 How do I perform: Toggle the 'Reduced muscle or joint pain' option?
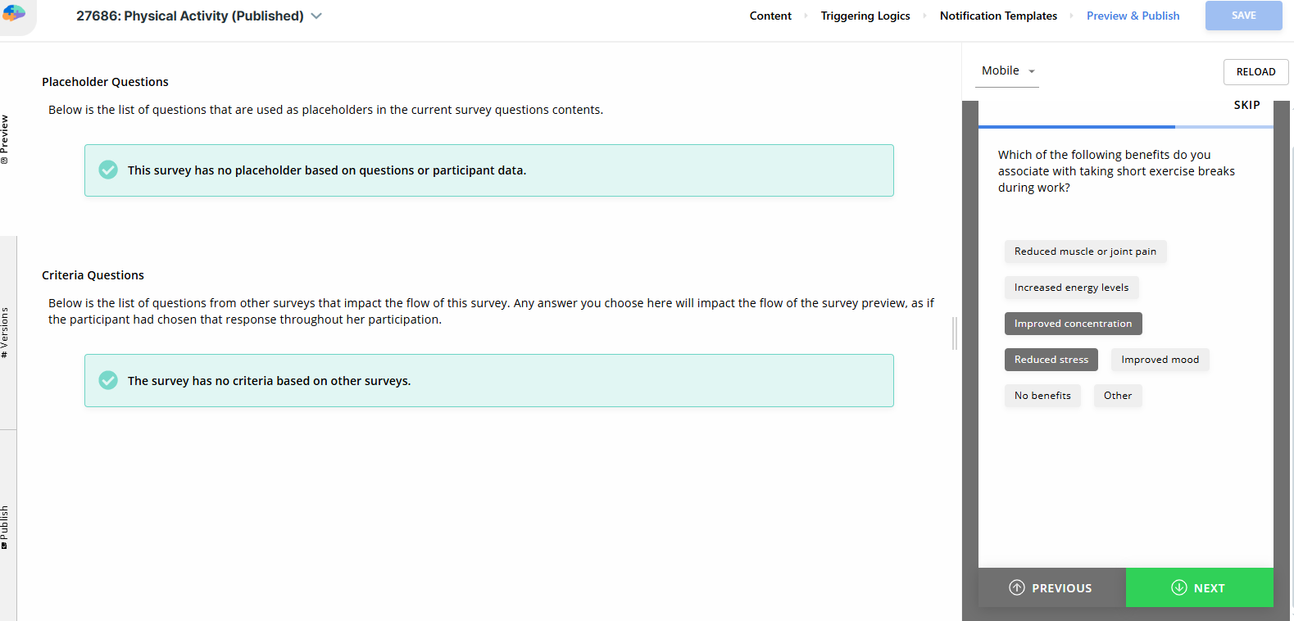pyautogui.click(x=1085, y=252)
